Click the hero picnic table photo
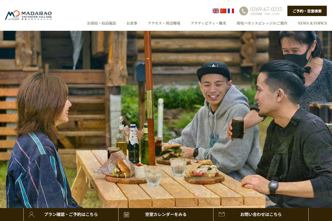 pyautogui.click(x=166, y=119)
